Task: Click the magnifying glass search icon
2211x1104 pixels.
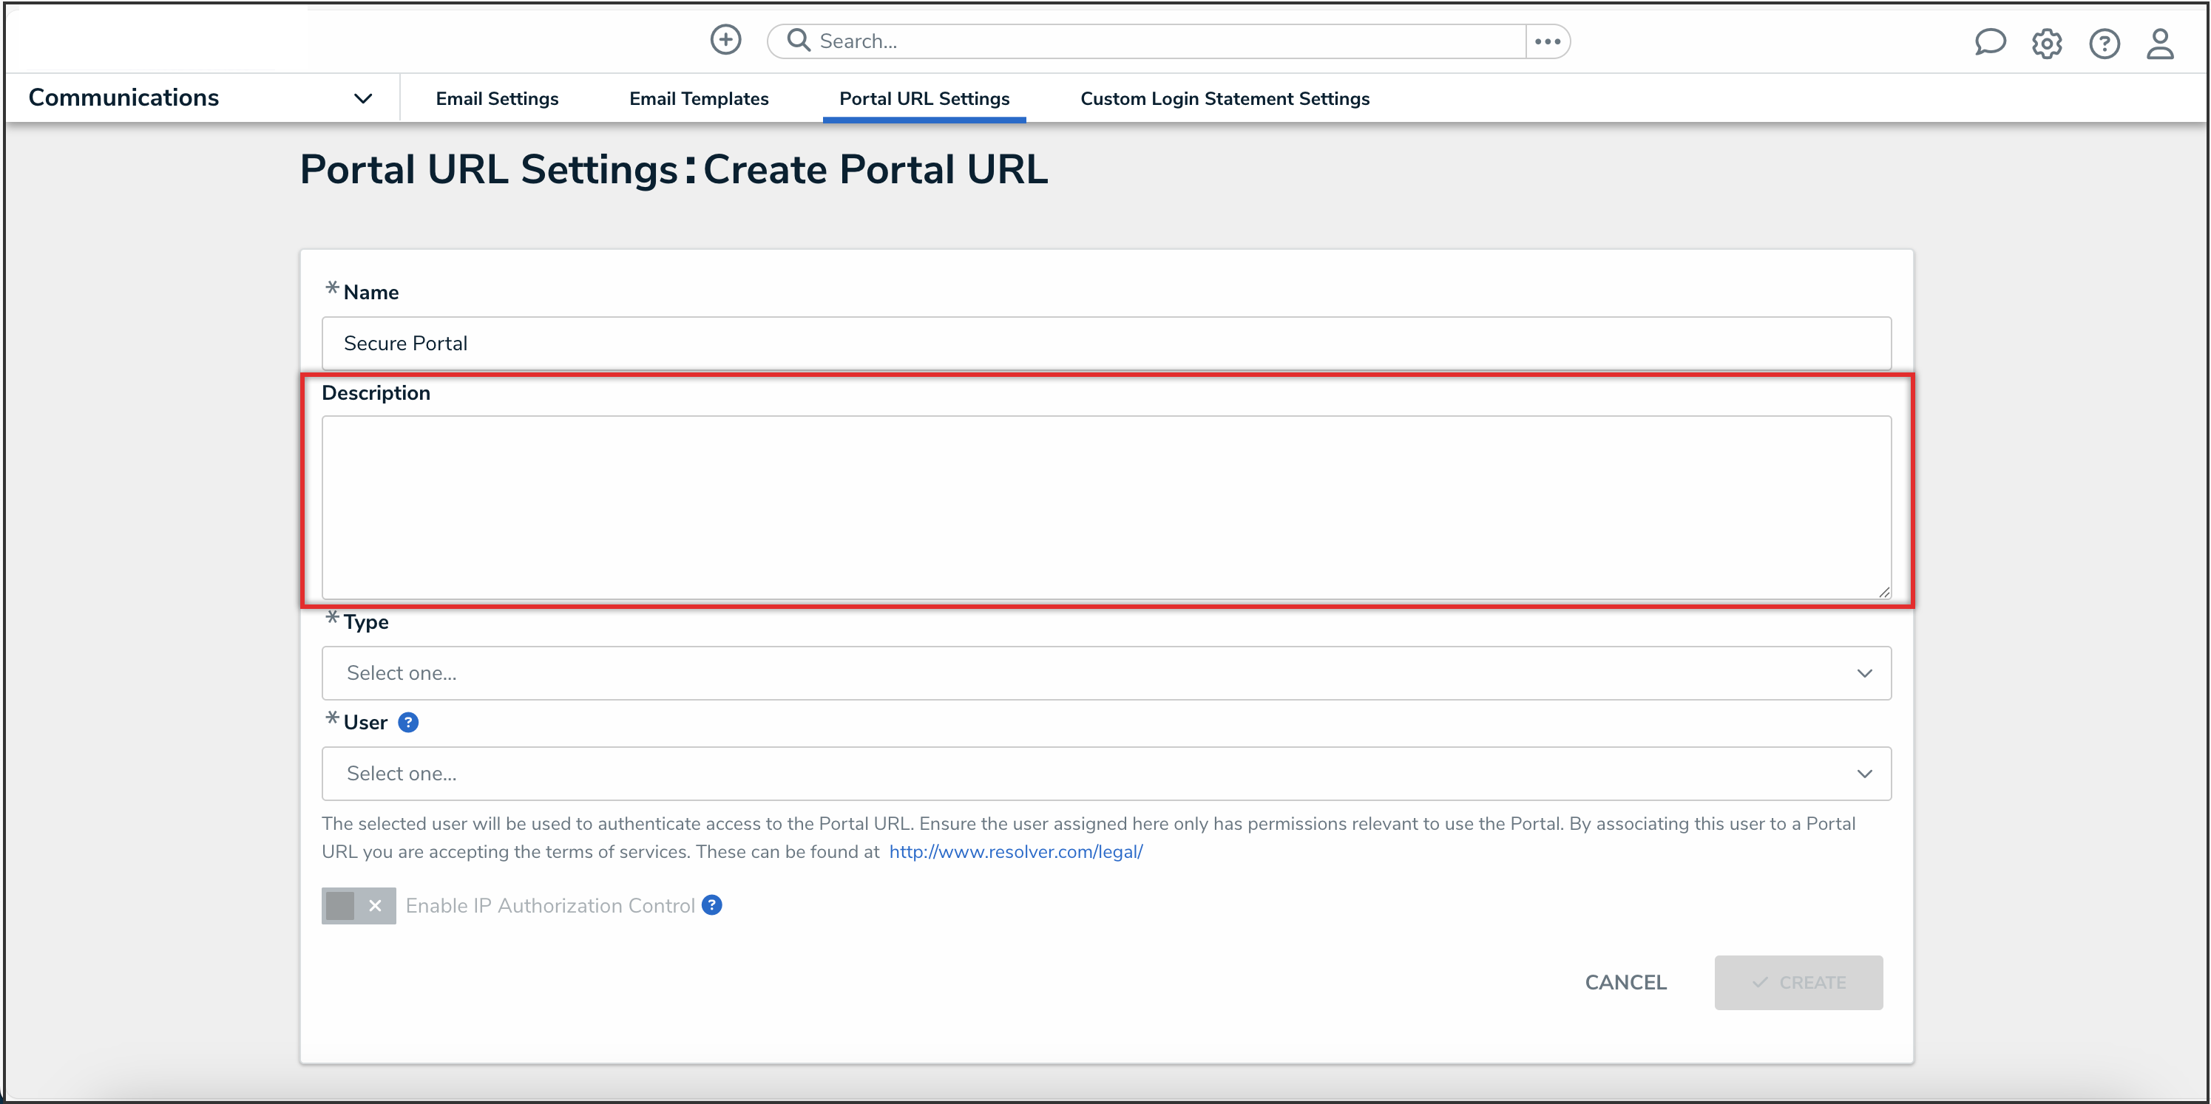Action: (x=798, y=41)
